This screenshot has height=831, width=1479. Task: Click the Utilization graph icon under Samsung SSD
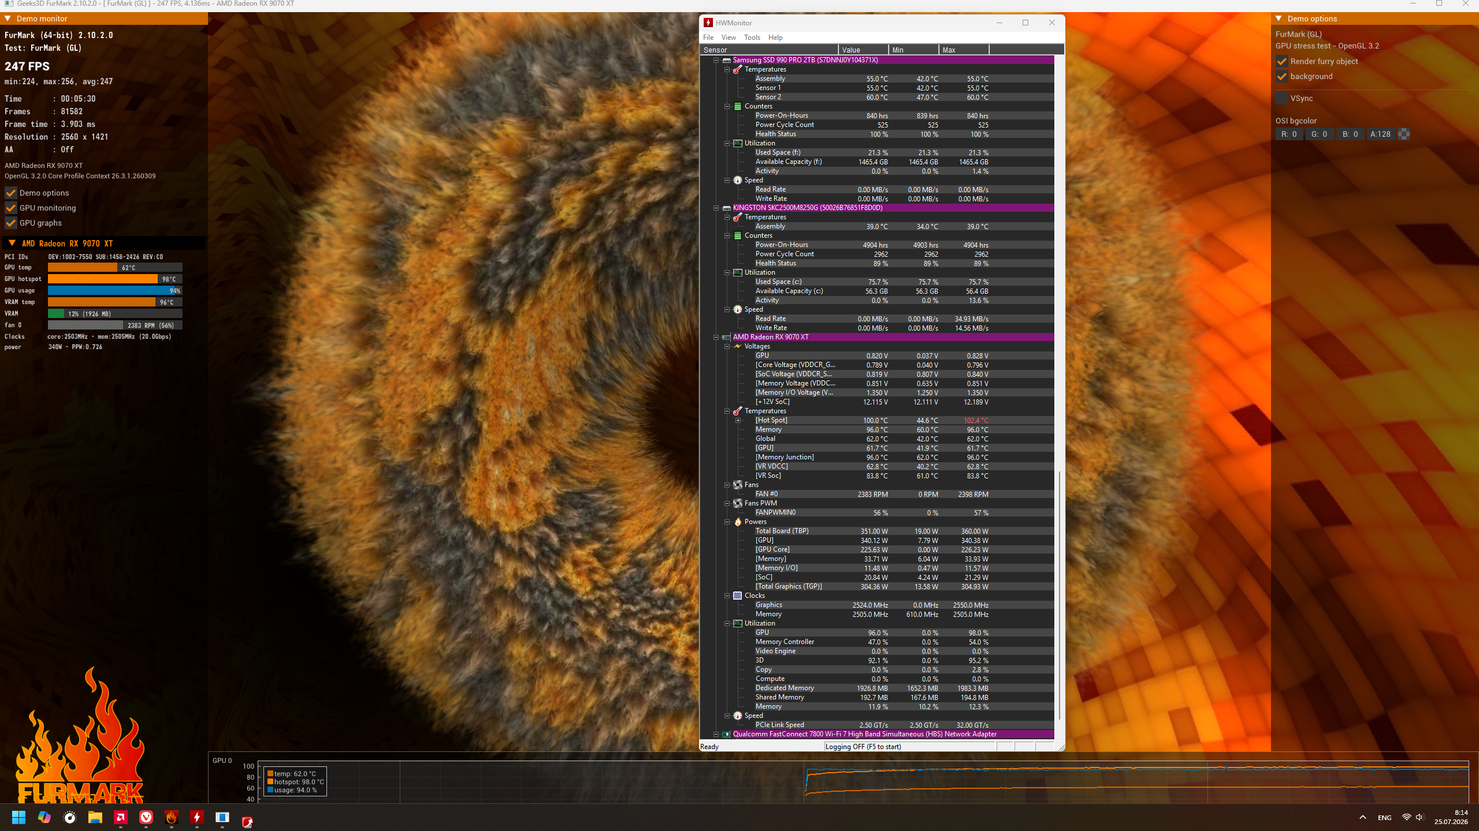738,143
